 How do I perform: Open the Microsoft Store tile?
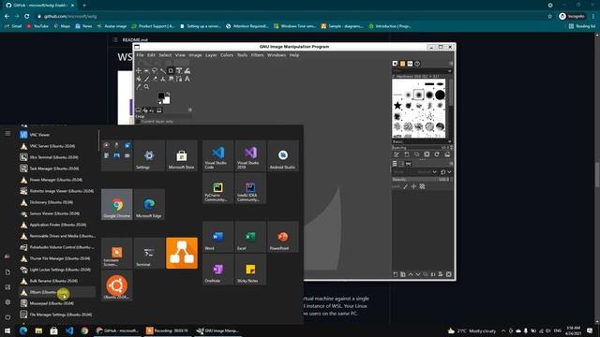(x=182, y=155)
